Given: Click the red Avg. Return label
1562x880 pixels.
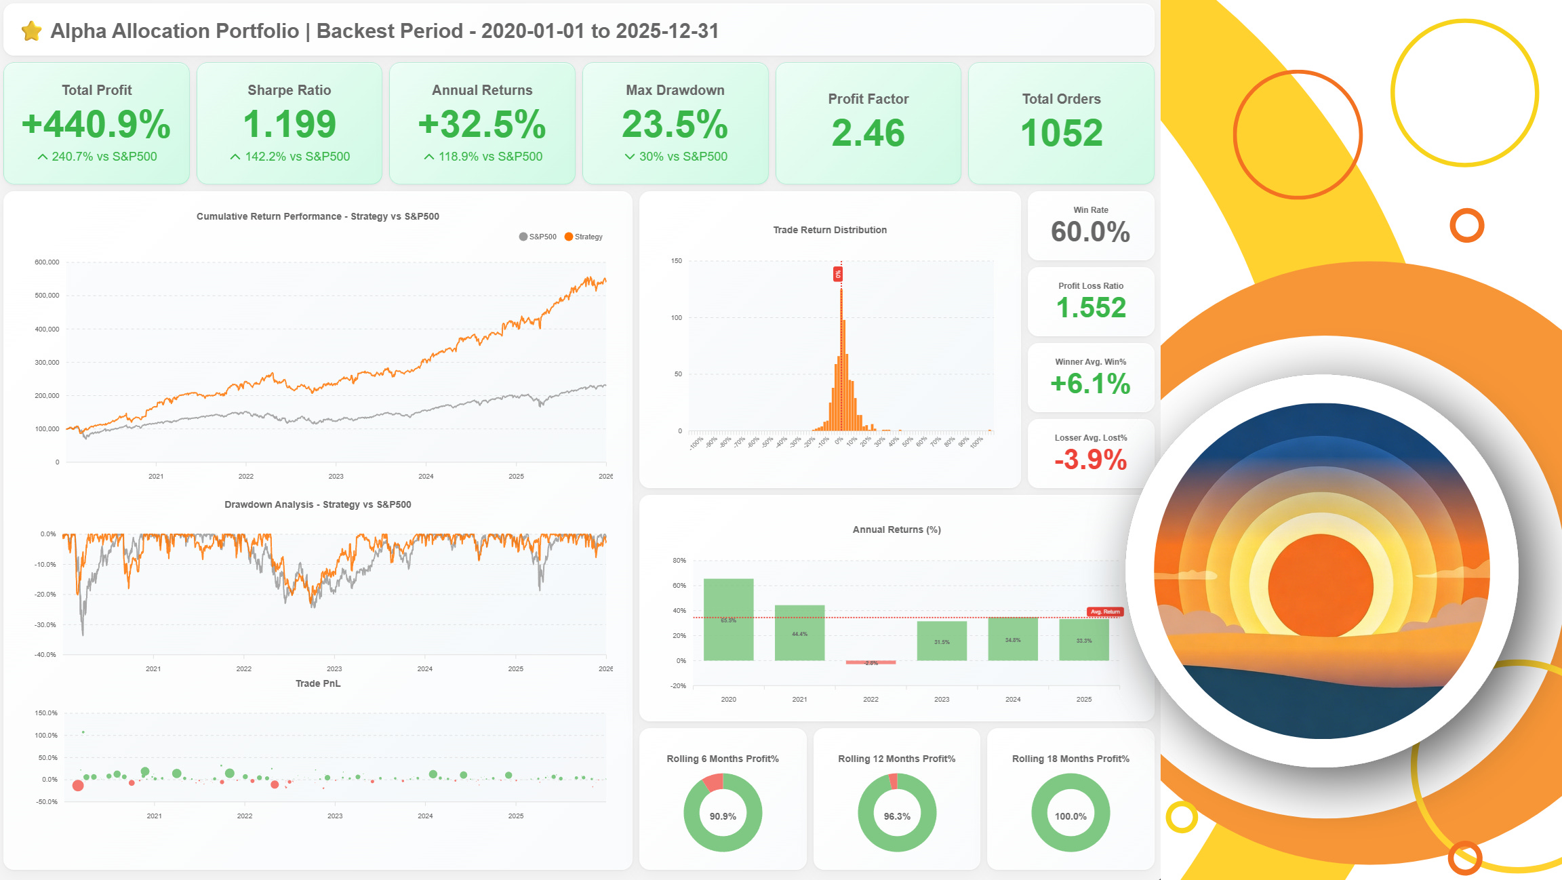Looking at the screenshot, I should (x=1104, y=612).
